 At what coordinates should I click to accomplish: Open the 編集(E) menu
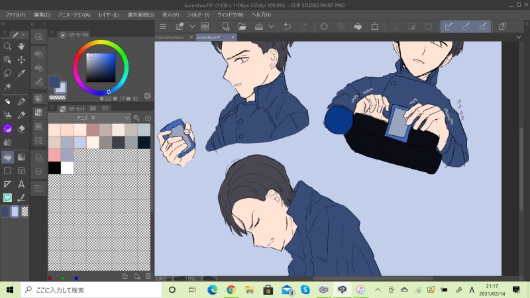click(x=42, y=15)
